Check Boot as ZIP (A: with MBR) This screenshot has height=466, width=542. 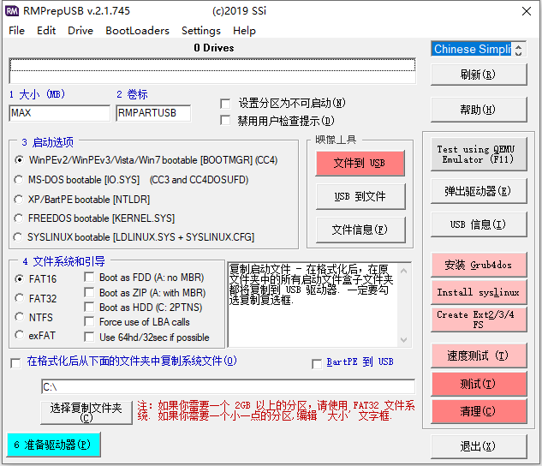click(89, 292)
